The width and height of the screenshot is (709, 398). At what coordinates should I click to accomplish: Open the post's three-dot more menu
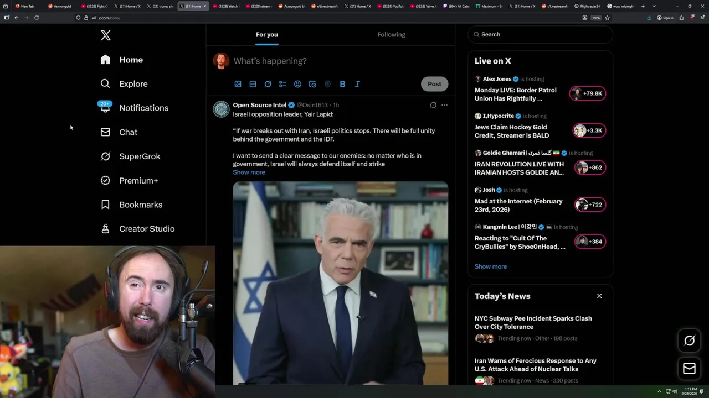click(444, 105)
